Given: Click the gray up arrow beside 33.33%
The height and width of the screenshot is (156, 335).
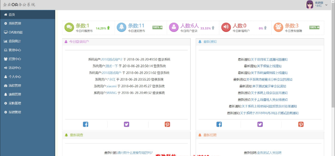Looking at the screenshot, I should 213,28.
